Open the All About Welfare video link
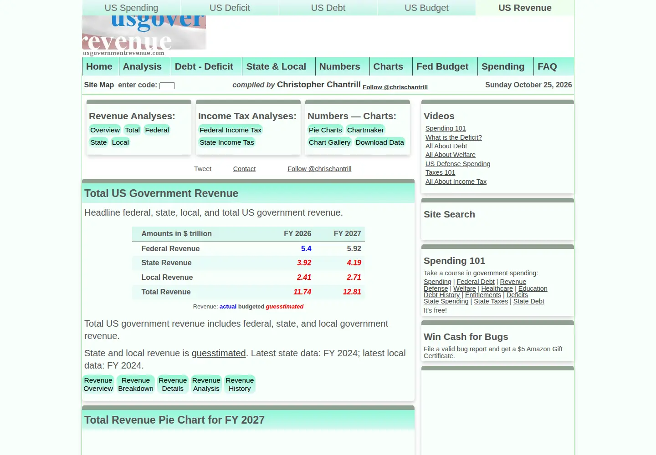The width and height of the screenshot is (656, 455). coord(451,155)
